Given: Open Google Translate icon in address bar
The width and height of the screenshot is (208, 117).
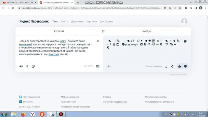Looking at the screenshot, I should tap(170, 8).
